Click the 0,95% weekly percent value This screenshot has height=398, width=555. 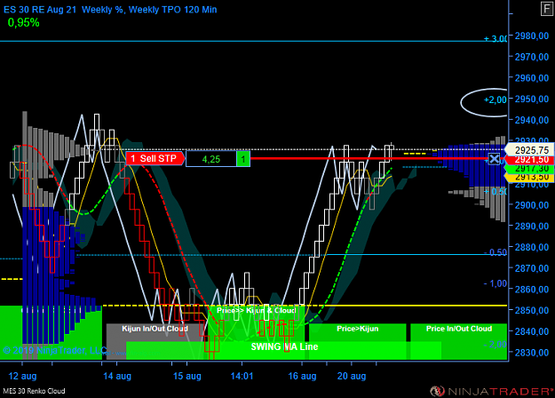pyautogui.click(x=24, y=23)
